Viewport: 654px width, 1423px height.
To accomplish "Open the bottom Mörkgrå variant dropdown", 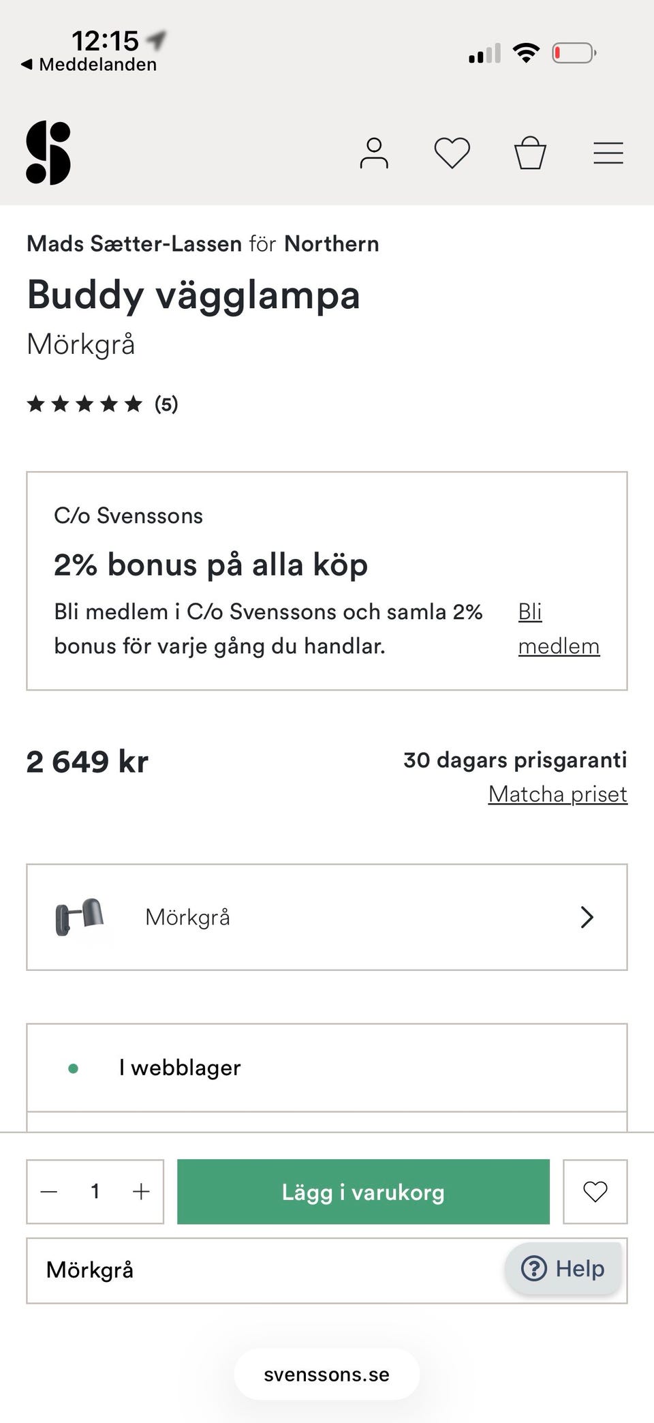I will tap(266, 1270).
